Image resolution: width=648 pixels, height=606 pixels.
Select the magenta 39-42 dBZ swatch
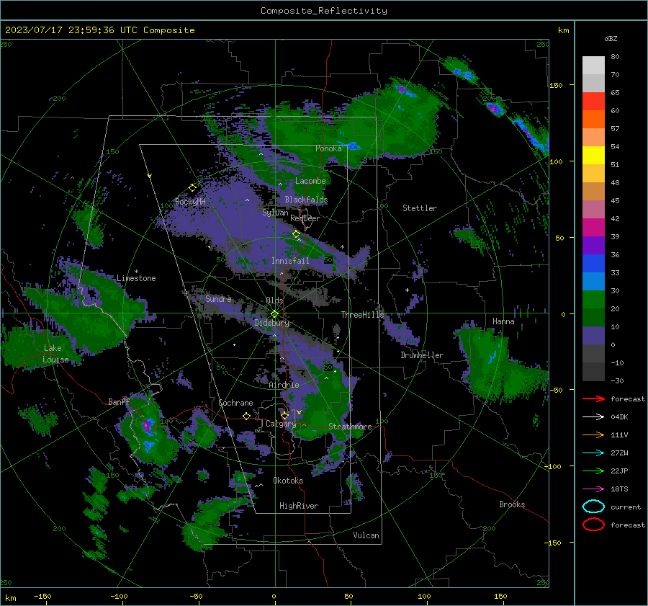coord(593,228)
